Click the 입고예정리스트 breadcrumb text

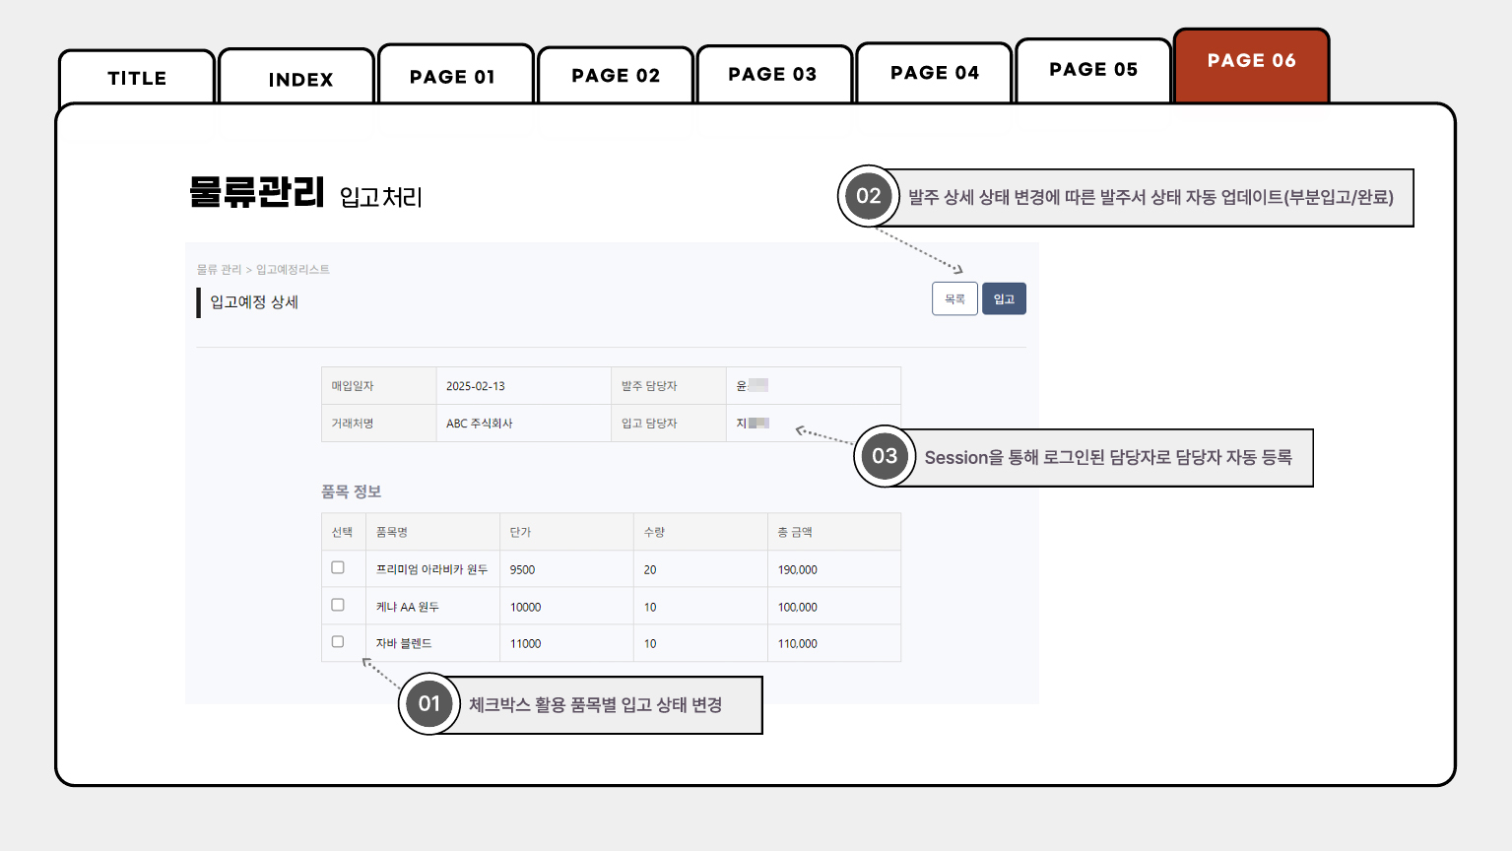tap(293, 270)
